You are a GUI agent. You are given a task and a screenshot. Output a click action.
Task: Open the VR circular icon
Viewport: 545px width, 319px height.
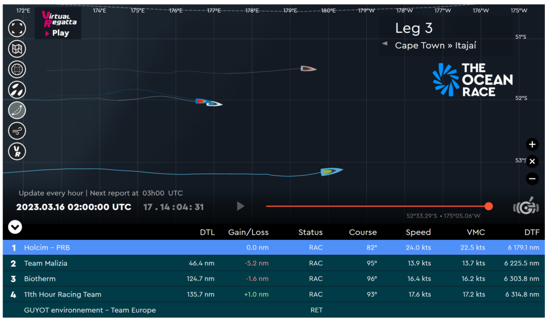click(x=16, y=151)
